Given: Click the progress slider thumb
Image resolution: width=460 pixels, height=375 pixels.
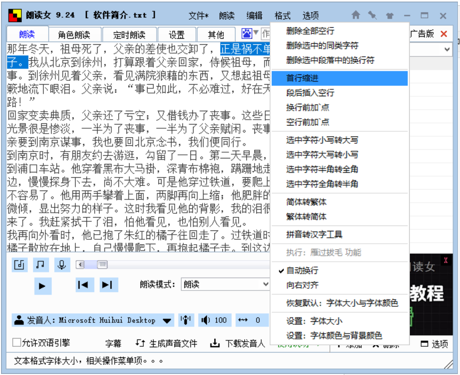Looking at the screenshot, I should tap(102, 264).
